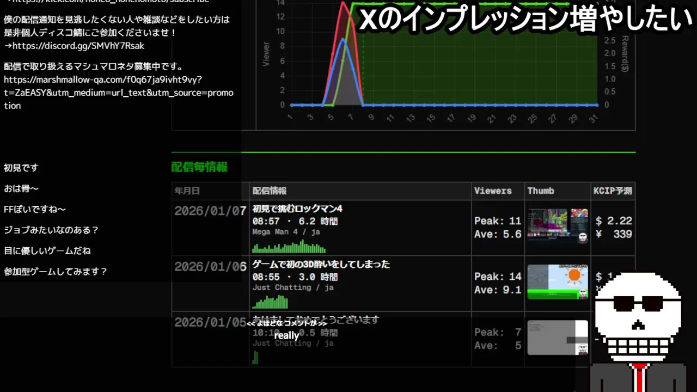Select the 2026/01/05 date cell
This screenshot has height=392, width=697.
[x=210, y=322]
